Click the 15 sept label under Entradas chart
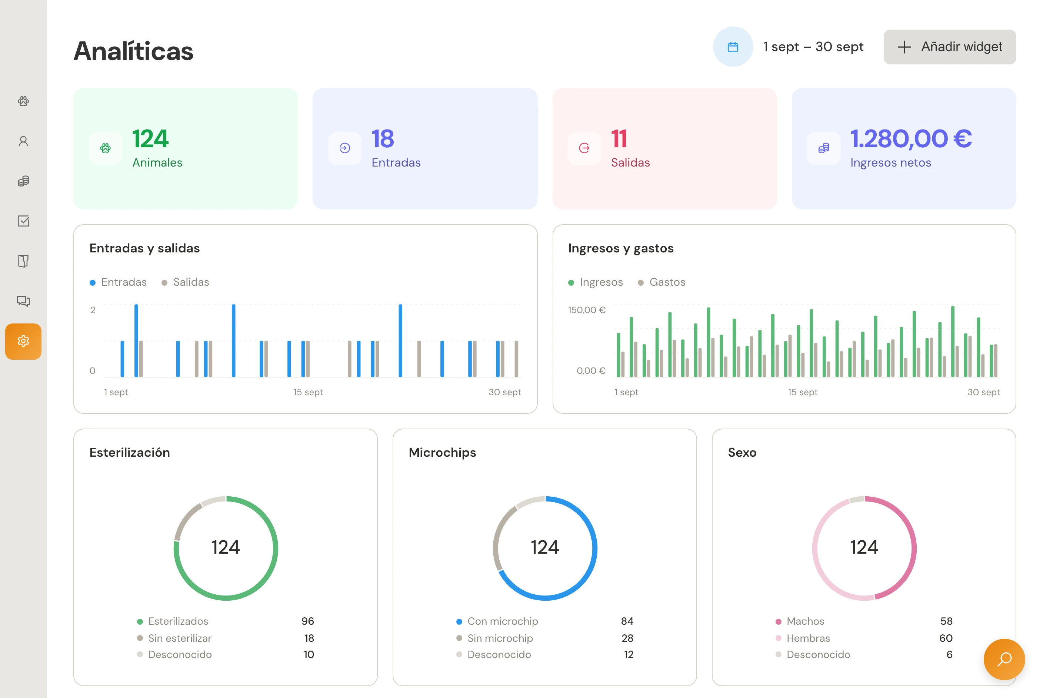Viewport: 1043px width, 698px height. (x=308, y=392)
